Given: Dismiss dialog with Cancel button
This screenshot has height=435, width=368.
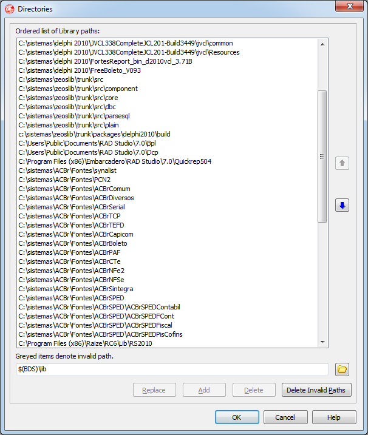Looking at the screenshot, I should (285, 417).
